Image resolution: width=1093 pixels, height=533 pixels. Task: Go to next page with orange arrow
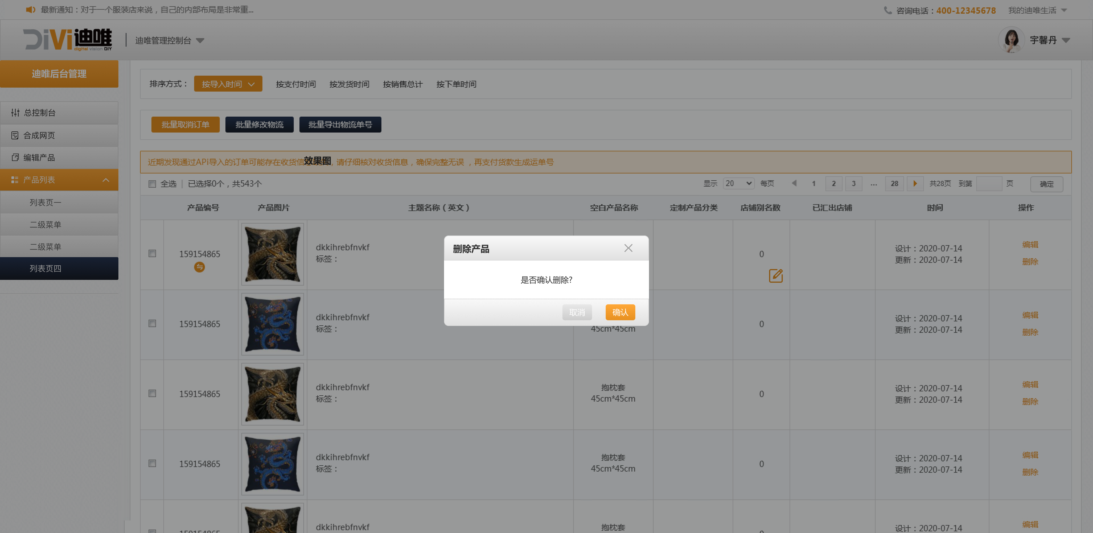(915, 184)
